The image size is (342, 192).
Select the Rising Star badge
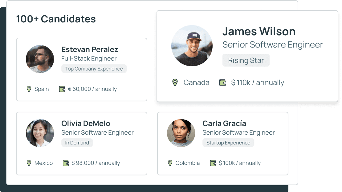[x=246, y=60]
